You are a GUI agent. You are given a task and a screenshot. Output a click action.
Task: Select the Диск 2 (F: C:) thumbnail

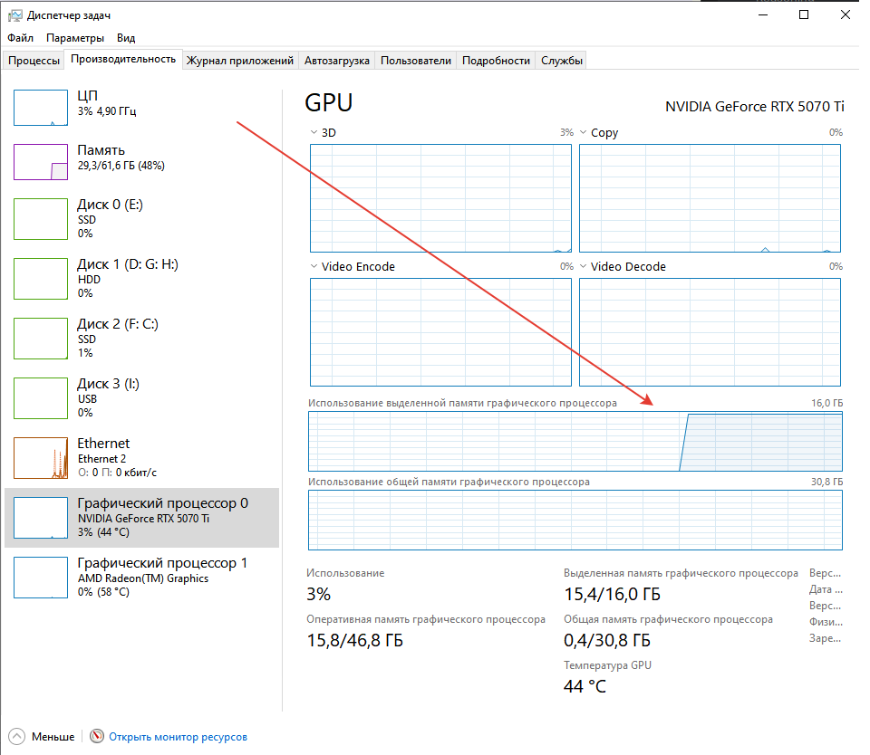(x=41, y=339)
